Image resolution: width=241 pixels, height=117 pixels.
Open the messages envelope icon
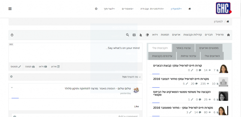(134, 35)
